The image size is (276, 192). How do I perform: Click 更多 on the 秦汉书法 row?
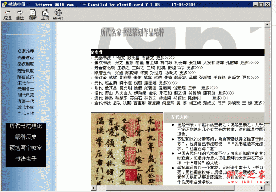249,62
